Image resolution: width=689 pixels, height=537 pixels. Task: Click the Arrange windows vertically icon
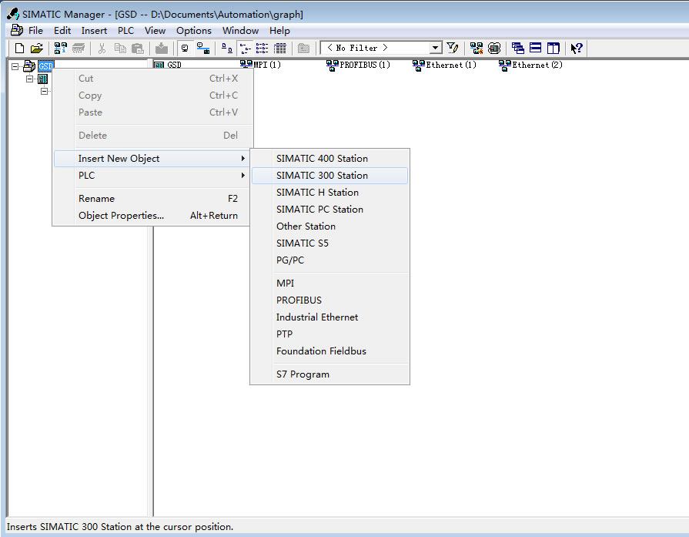tap(554, 48)
